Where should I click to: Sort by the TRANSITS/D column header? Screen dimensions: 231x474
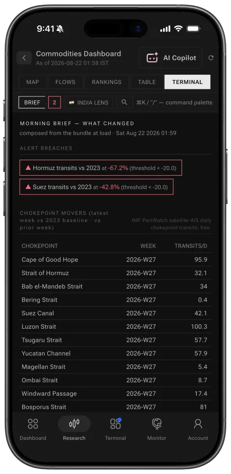(x=191, y=246)
